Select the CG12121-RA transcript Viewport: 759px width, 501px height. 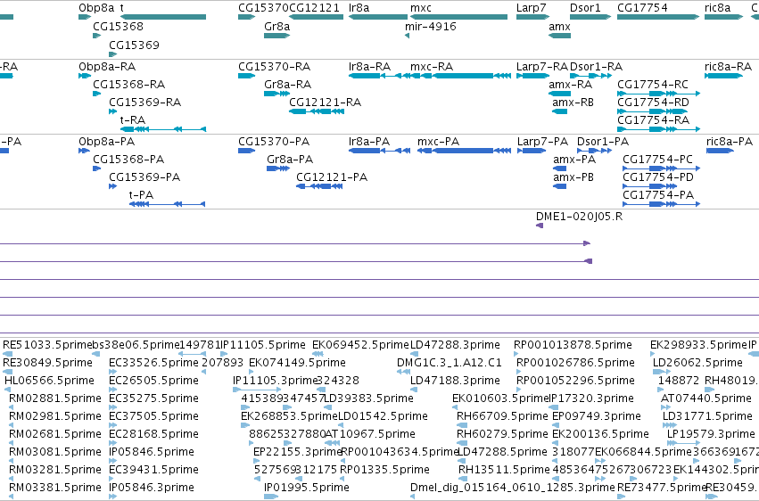click(317, 111)
